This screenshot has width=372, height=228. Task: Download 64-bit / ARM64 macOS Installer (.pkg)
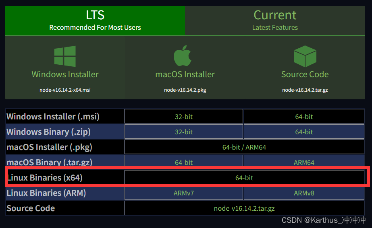[x=244, y=147]
